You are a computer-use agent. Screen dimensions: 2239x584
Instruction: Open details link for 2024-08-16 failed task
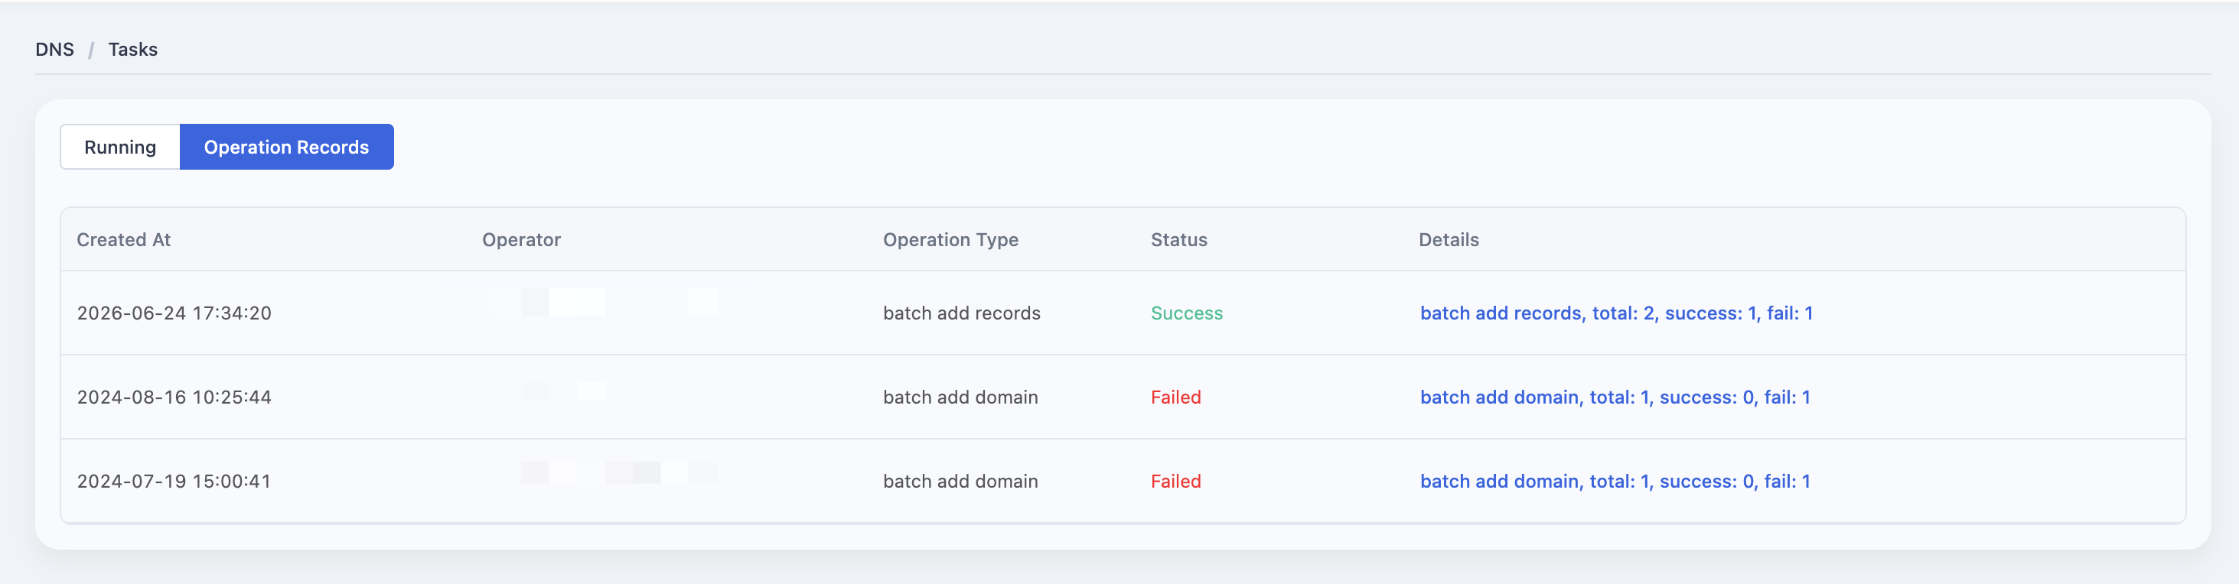[1615, 397]
